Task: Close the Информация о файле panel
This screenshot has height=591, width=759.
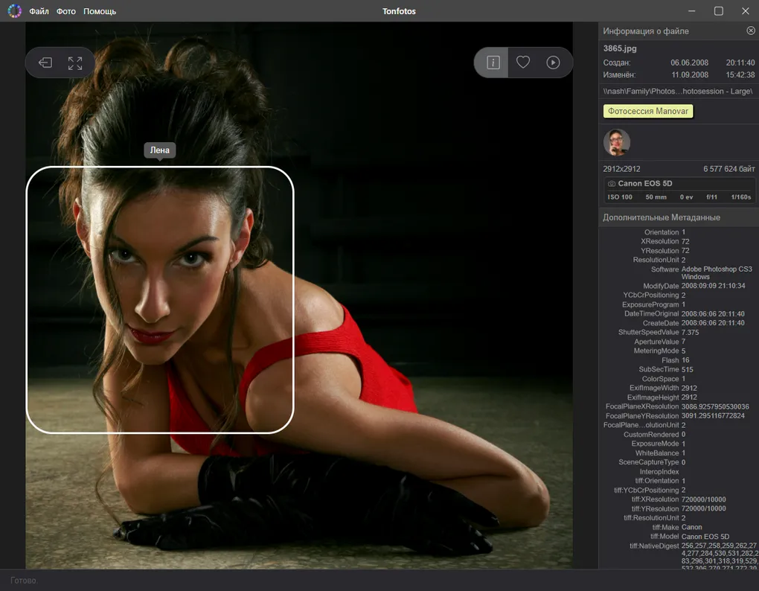Action: (751, 31)
